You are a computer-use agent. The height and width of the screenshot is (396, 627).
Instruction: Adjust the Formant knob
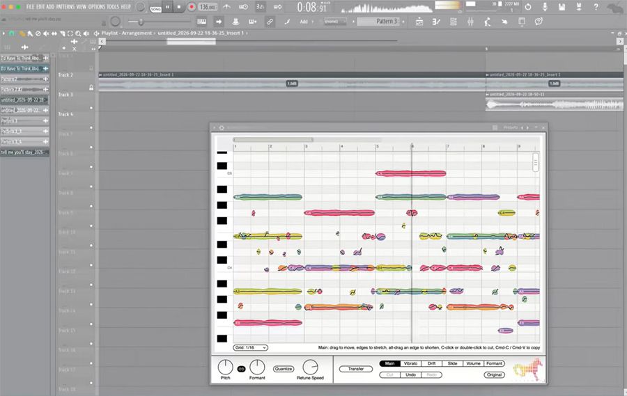[257, 367]
